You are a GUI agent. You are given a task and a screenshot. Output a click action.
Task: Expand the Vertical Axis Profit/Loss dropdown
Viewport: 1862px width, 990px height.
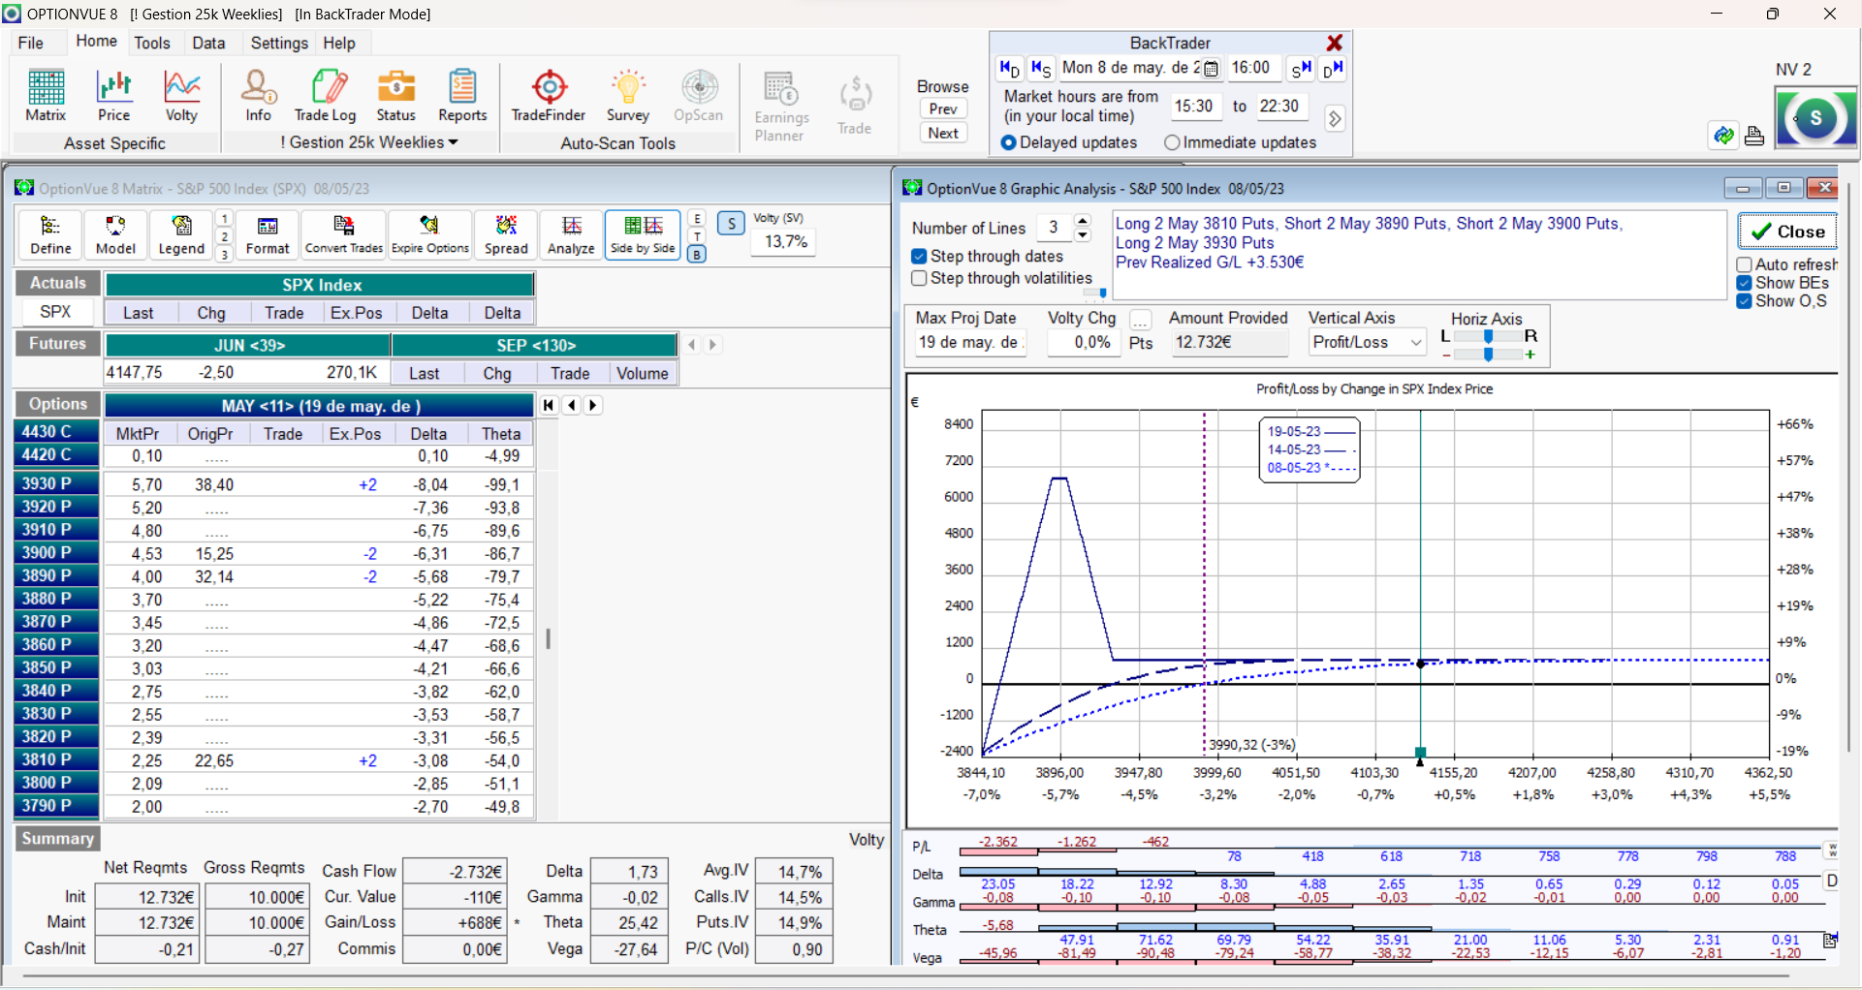coord(1415,343)
